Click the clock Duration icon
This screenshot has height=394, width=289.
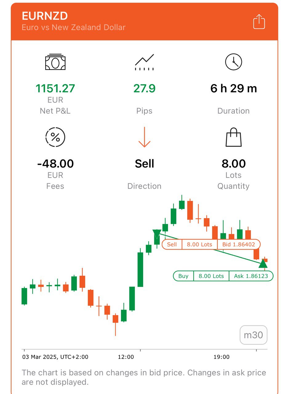click(234, 62)
